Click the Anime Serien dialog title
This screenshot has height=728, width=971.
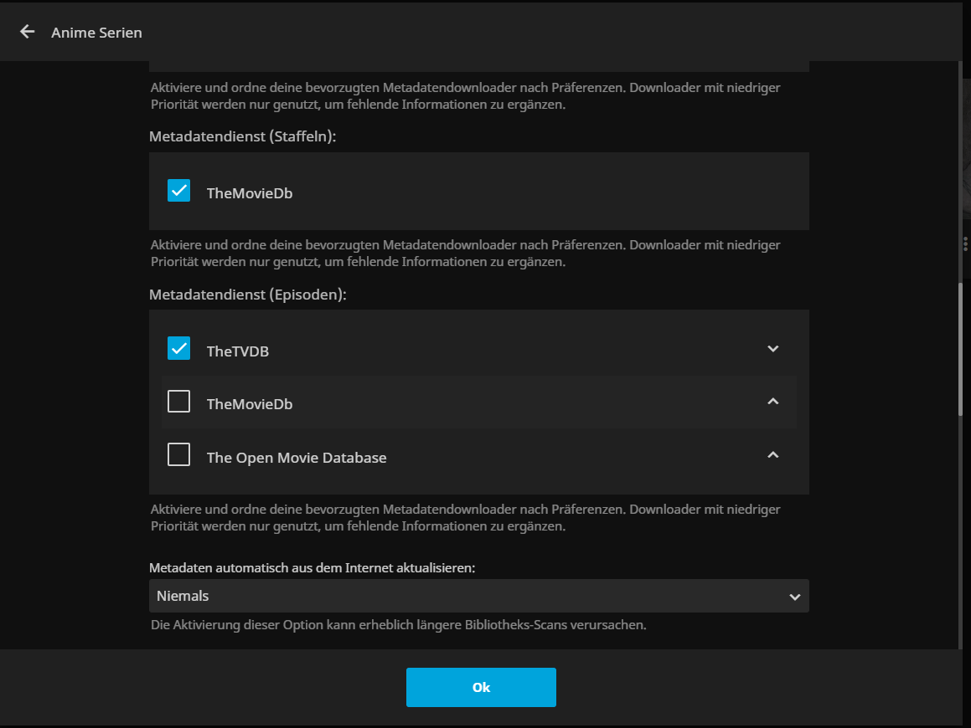click(x=96, y=33)
